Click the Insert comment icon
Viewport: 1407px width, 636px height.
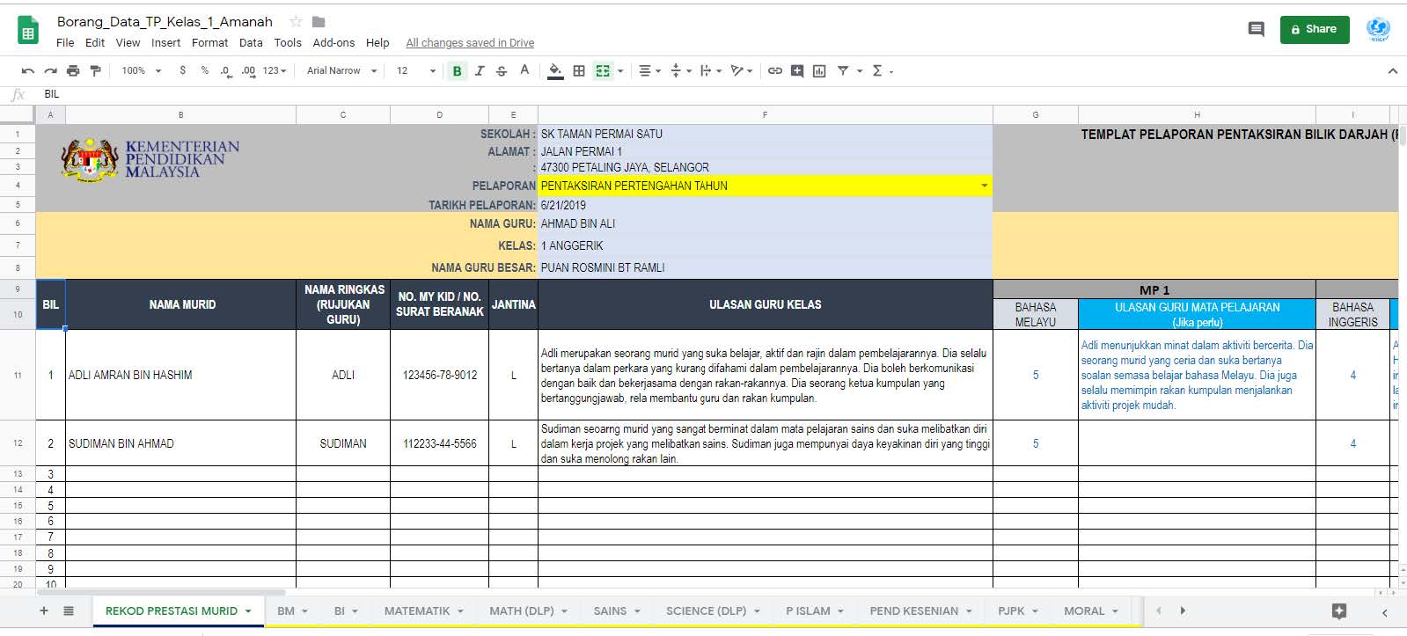point(797,71)
